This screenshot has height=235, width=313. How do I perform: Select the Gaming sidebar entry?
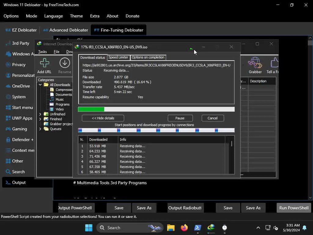pos(16,129)
